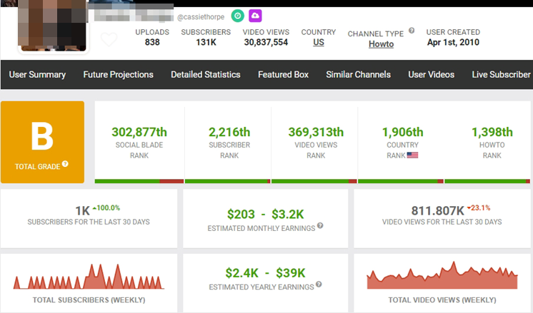Click the US country link

tap(319, 43)
